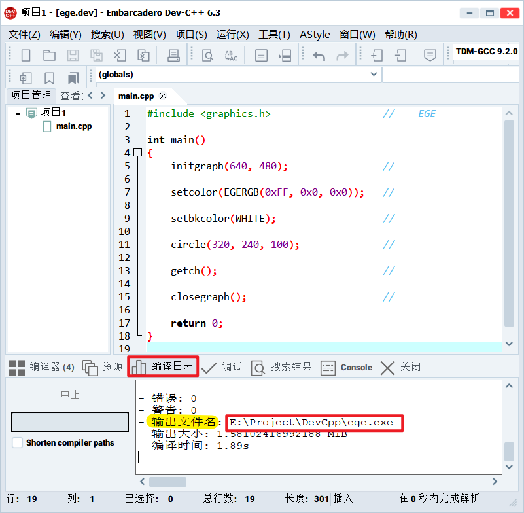Click the Save file toolbar icon
Screen dimensions: 524x513
tap(73, 55)
